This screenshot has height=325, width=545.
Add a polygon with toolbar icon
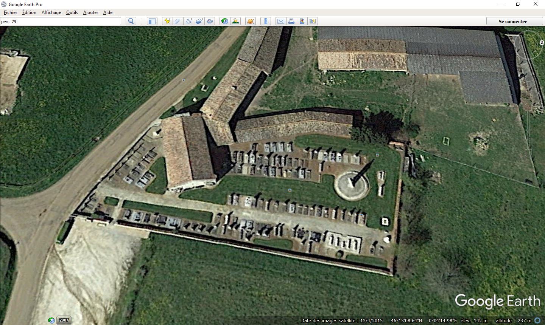[x=178, y=21]
